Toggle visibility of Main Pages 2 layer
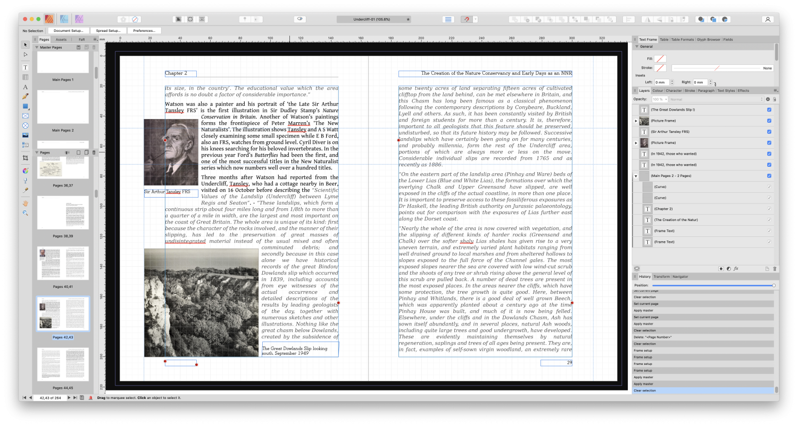The height and width of the screenshot is (426, 798). [x=769, y=176]
